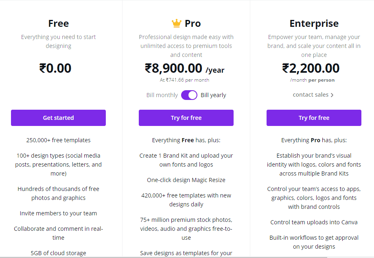Image resolution: width=374 pixels, height=258 pixels.
Task: Click the crown icon beside Pro
Action: tap(176, 24)
